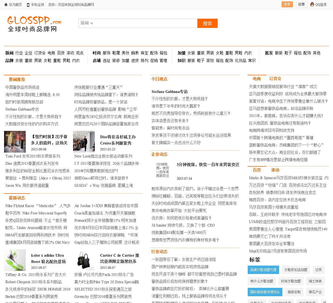Open the 今日观点 section heading
This screenshot has width=333, height=303.
click(x=159, y=79)
